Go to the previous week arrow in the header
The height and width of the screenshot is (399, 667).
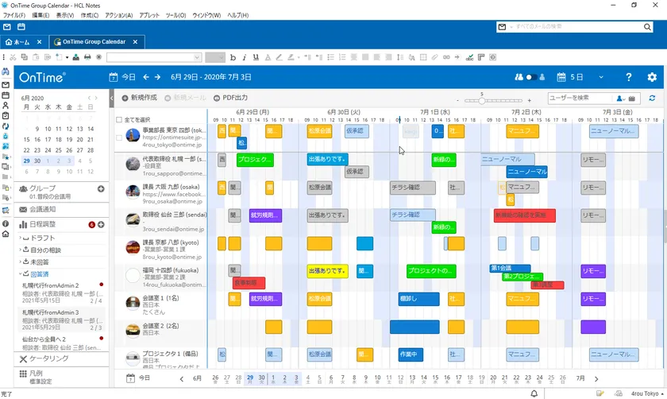[x=146, y=77]
